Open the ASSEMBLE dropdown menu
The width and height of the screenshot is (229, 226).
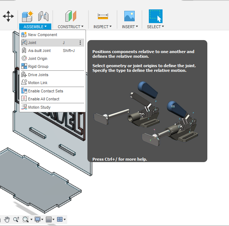tap(35, 27)
